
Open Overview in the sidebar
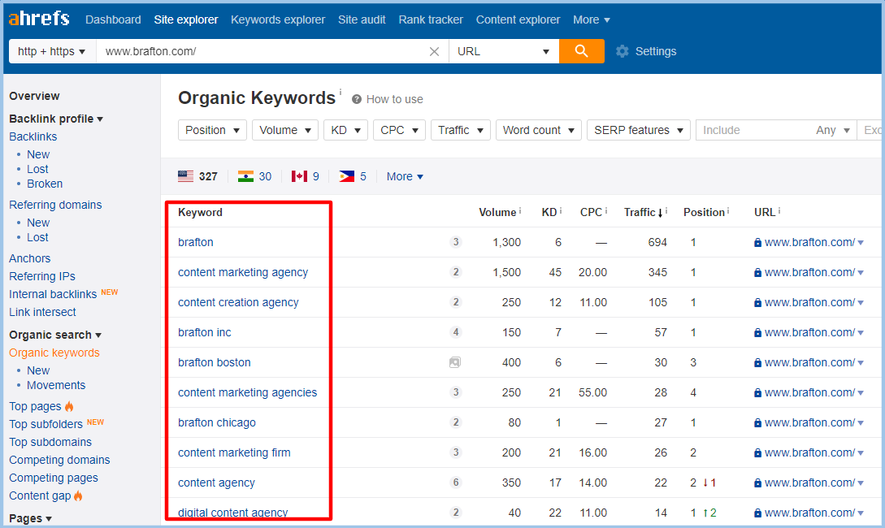[34, 96]
